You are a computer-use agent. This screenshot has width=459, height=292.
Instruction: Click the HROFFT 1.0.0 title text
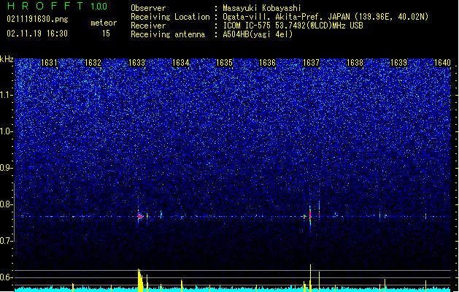pos(57,6)
